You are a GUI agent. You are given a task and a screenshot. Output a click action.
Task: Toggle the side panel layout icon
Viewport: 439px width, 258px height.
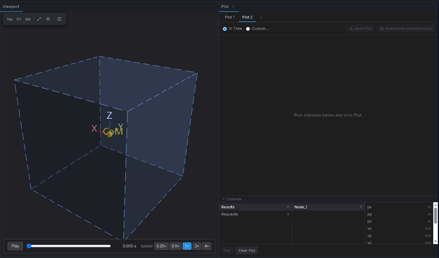[x=59, y=19]
